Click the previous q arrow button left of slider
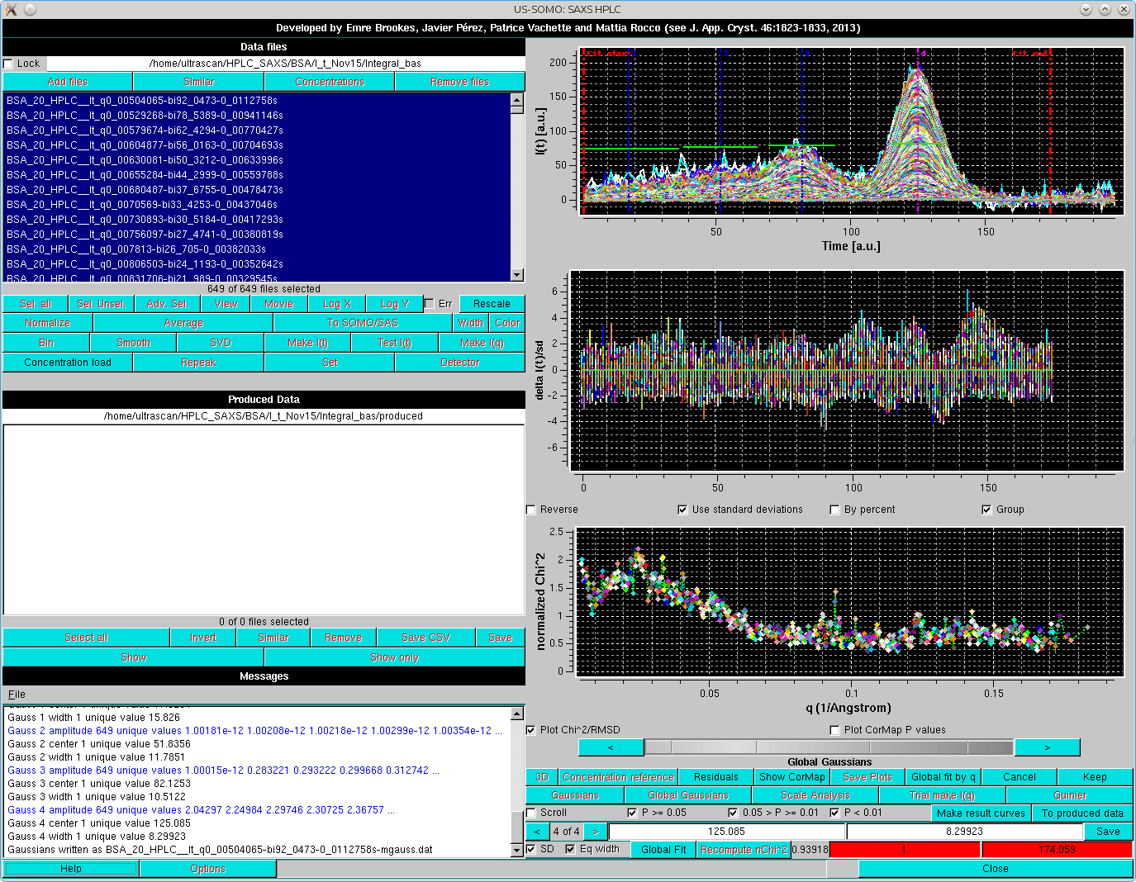The image size is (1136, 882). (611, 747)
